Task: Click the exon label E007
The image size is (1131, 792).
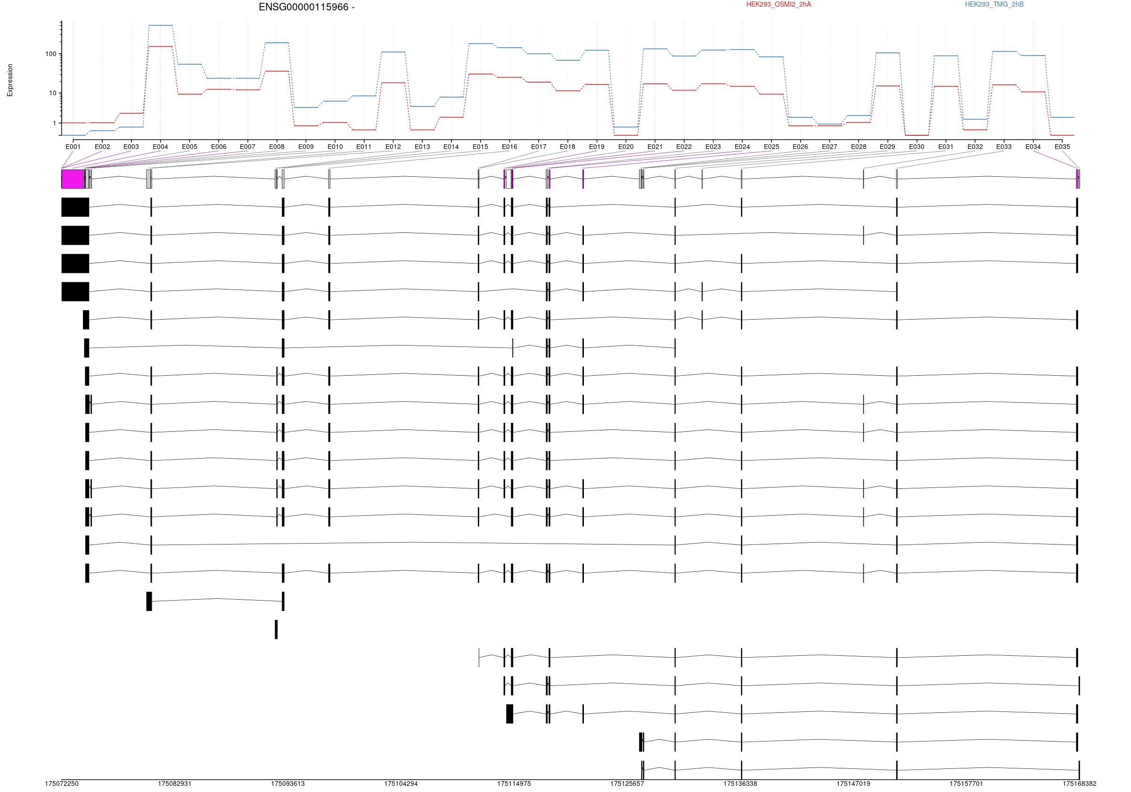Action: click(x=247, y=147)
